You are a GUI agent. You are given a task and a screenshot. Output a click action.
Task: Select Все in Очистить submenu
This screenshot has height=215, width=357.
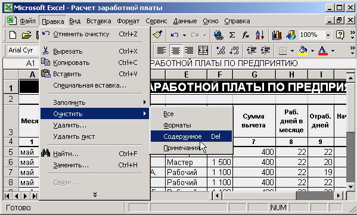tap(191, 114)
